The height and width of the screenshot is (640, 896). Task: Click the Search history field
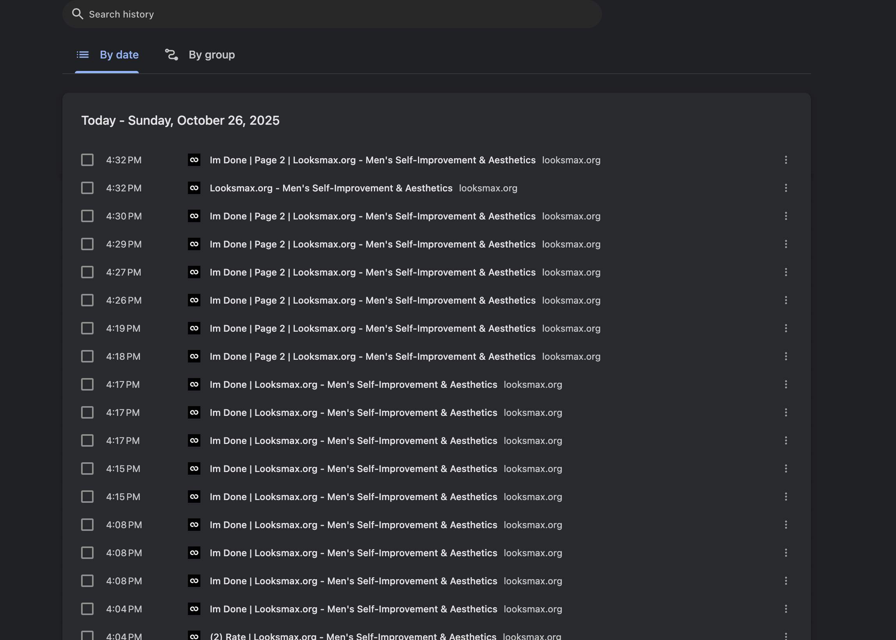tap(331, 14)
